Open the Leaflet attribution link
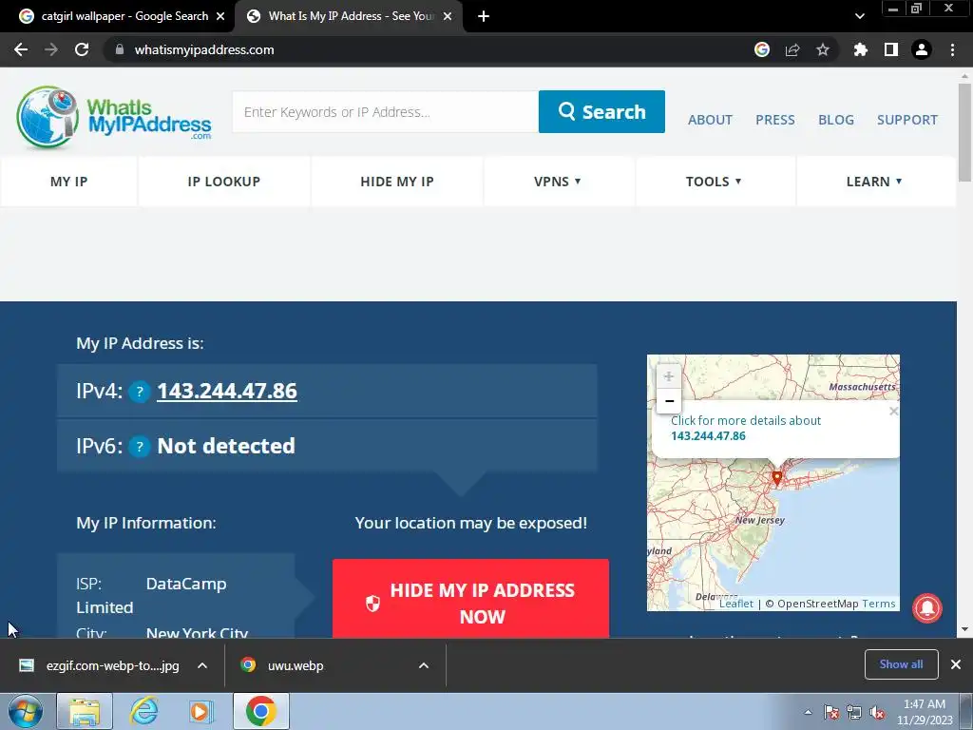 tap(736, 604)
